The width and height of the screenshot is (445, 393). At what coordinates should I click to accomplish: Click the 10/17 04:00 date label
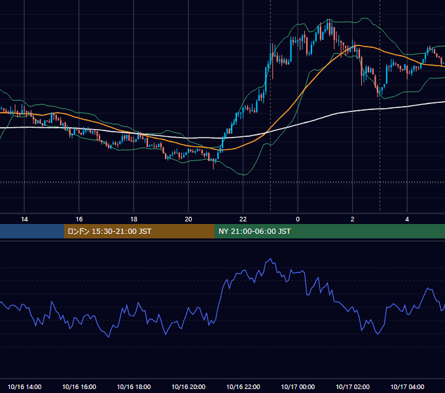click(407, 386)
